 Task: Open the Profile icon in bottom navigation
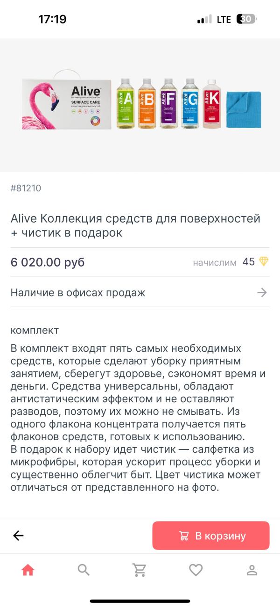[x=252, y=570]
